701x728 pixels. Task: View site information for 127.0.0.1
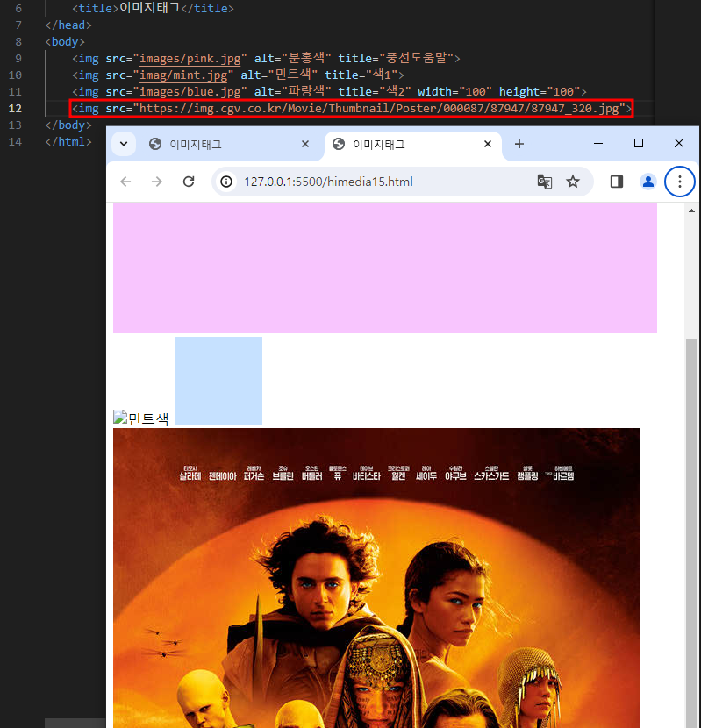click(226, 182)
